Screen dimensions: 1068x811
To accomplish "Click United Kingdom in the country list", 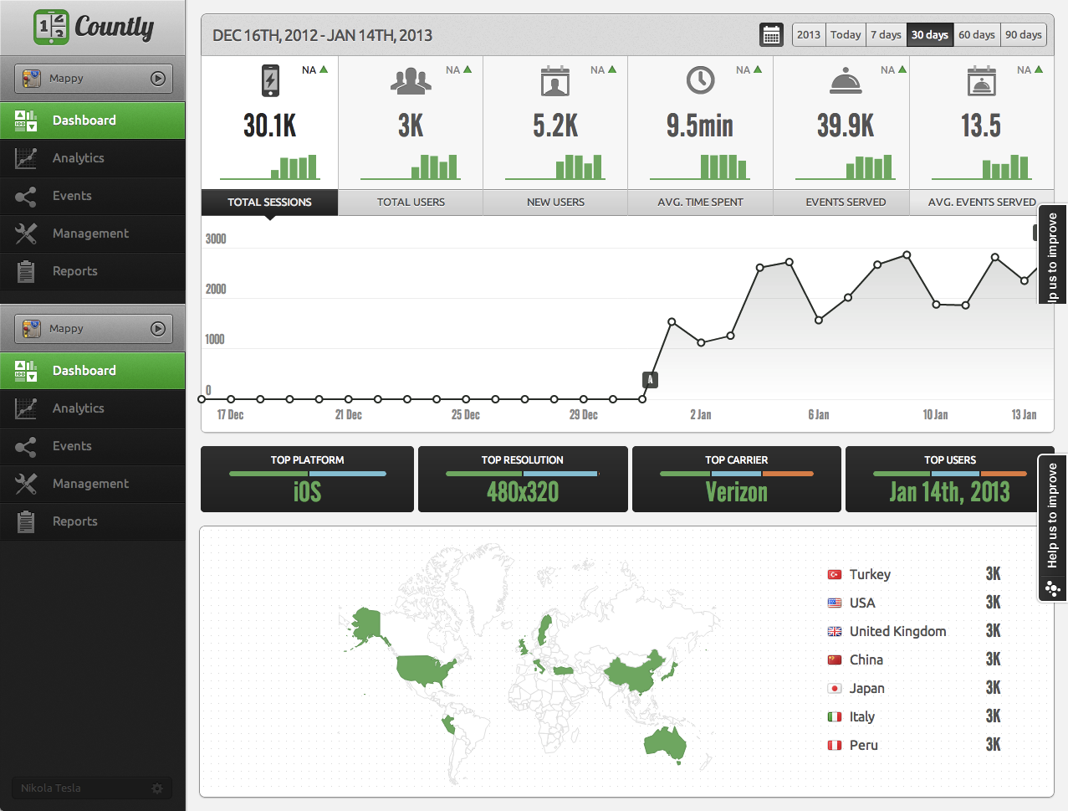I will point(897,631).
